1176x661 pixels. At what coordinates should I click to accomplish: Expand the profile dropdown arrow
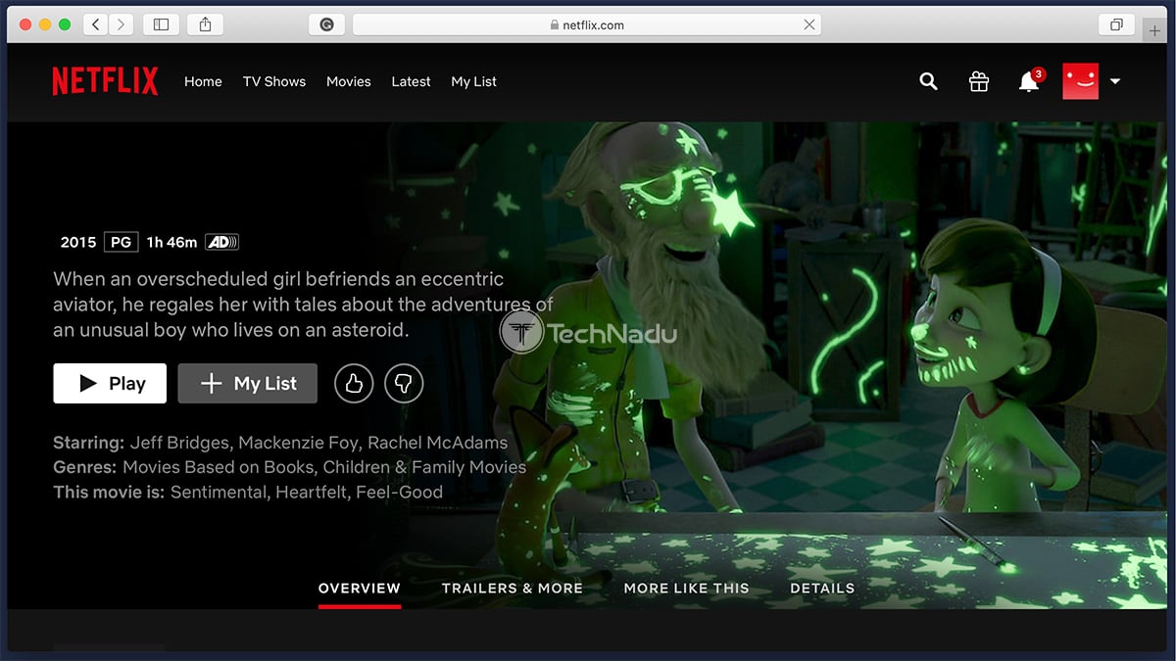pyautogui.click(x=1115, y=82)
